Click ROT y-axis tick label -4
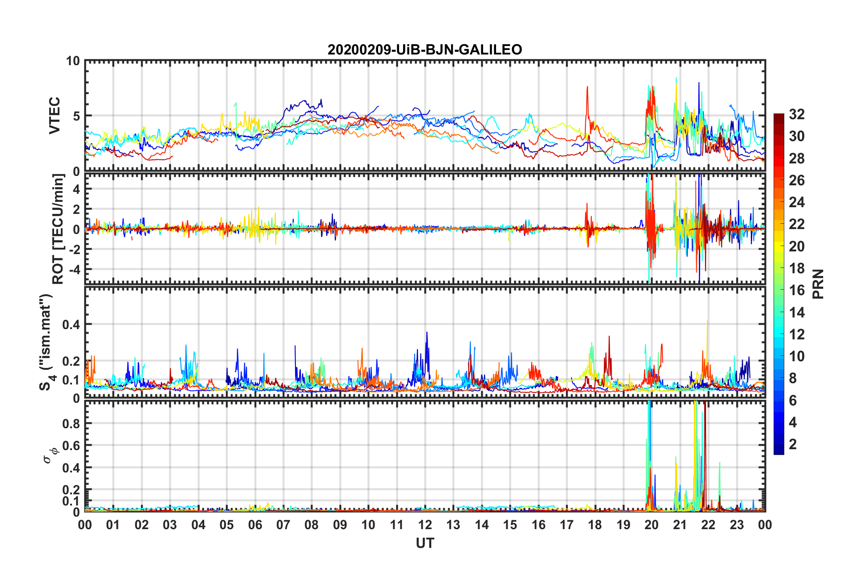Viewport: 850px width, 568px height. (74, 269)
